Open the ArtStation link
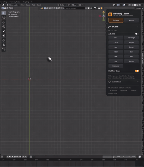The width and height of the screenshot is (144, 167). (113, 90)
